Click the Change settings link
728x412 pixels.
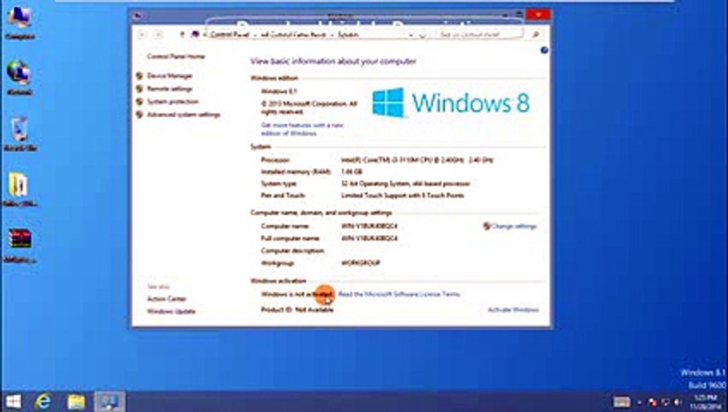click(x=514, y=226)
